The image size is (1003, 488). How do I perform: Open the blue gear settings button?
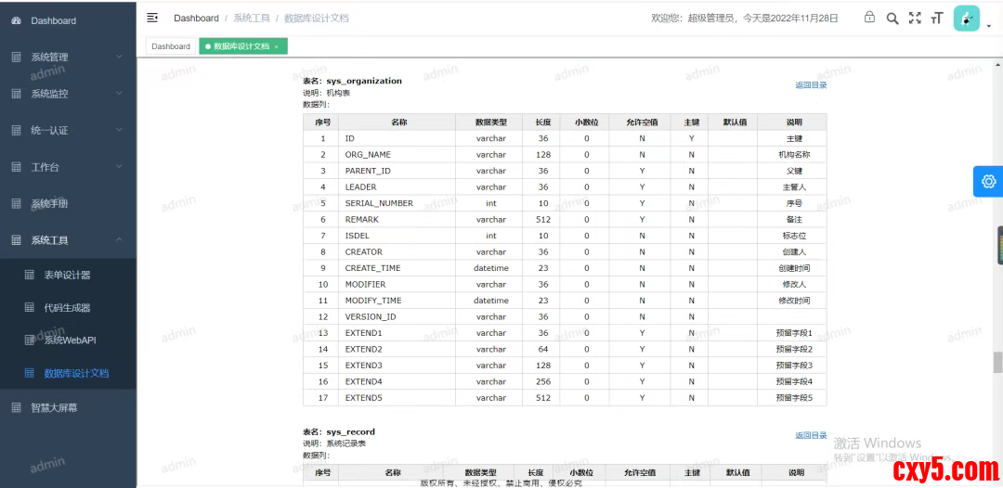(x=987, y=181)
